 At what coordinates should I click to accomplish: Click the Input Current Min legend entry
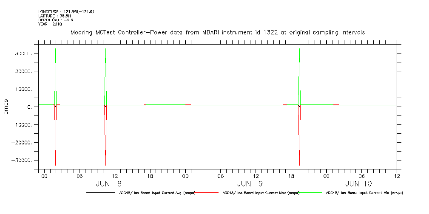click(364, 193)
